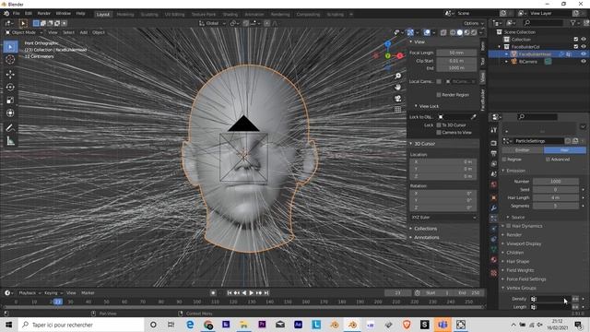
Task: Select the Move tool
Action: click(x=10, y=74)
